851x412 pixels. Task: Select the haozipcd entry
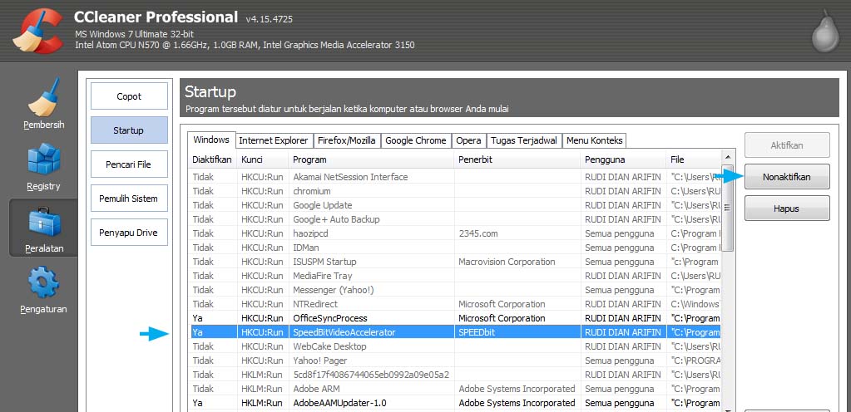click(x=455, y=233)
